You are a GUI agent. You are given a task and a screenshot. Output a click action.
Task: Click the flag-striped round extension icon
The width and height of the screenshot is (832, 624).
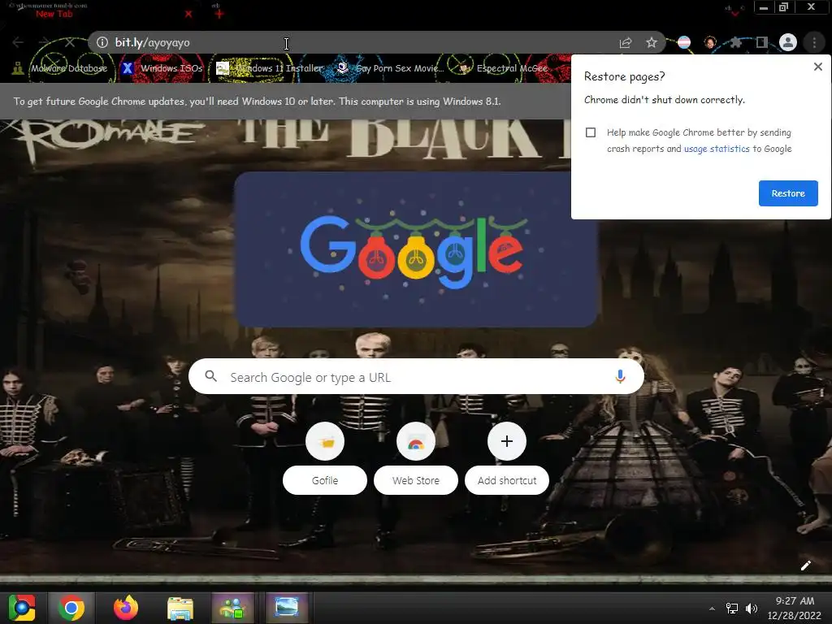pos(684,42)
